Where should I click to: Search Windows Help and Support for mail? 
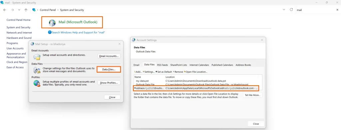79,32
